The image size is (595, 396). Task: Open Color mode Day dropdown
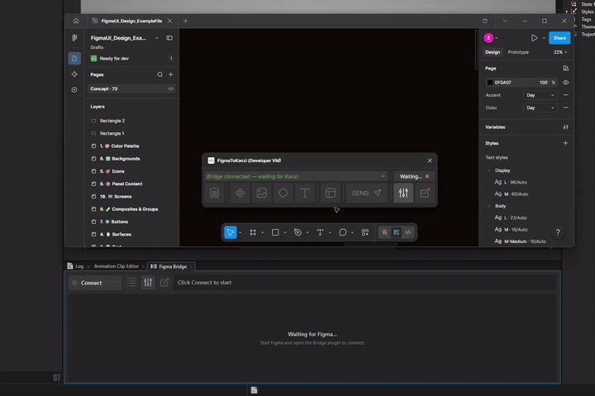(x=540, y=107)
